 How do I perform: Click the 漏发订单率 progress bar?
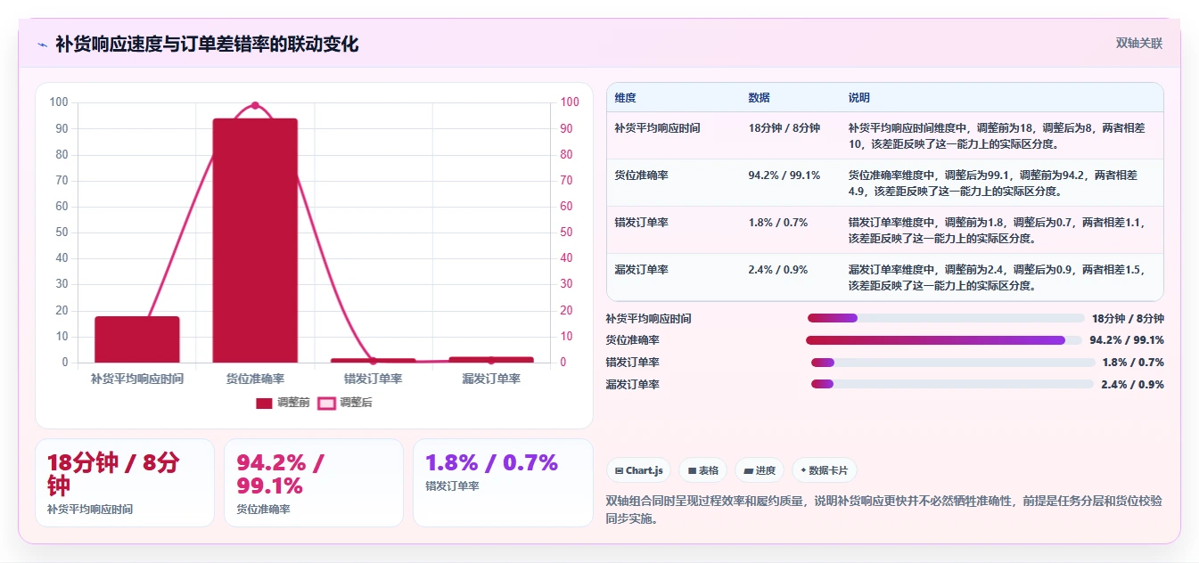click(x=952, y=384)
